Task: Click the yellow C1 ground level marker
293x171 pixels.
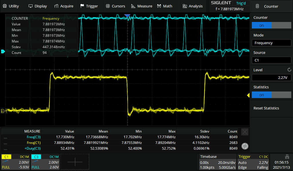Action: pyautogui.click(x=3, y=111)
